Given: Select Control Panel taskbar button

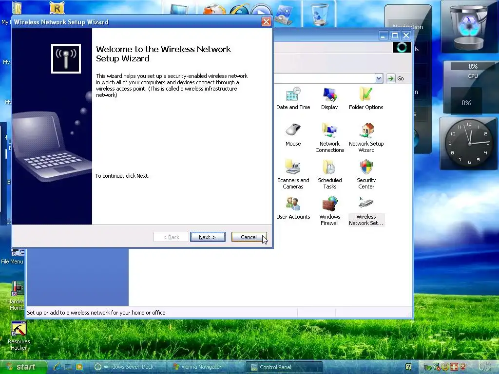Looking at the screenshot, I should (284, 367).
